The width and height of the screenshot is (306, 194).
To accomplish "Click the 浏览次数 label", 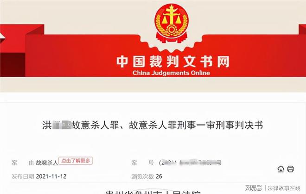I will pos(142,176).
